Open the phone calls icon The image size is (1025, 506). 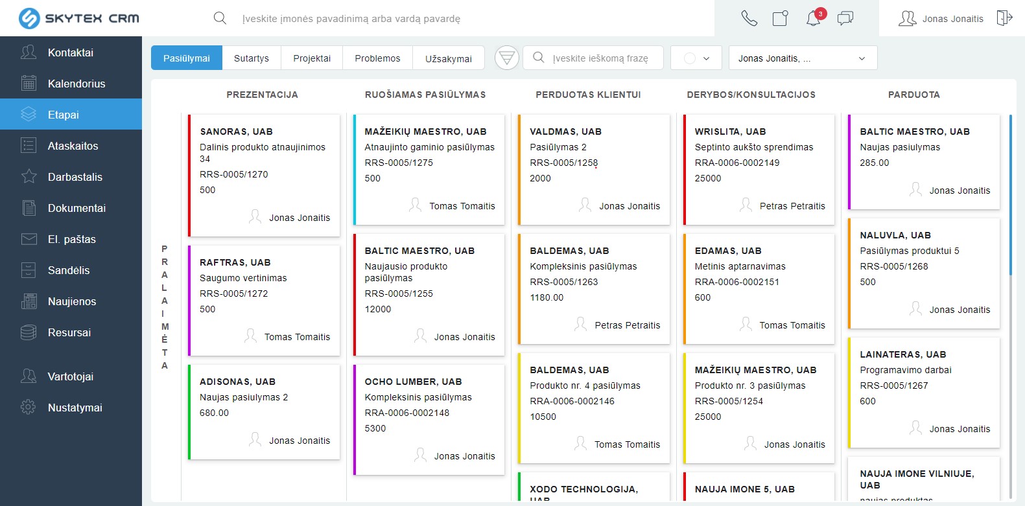tap(749, 18)
